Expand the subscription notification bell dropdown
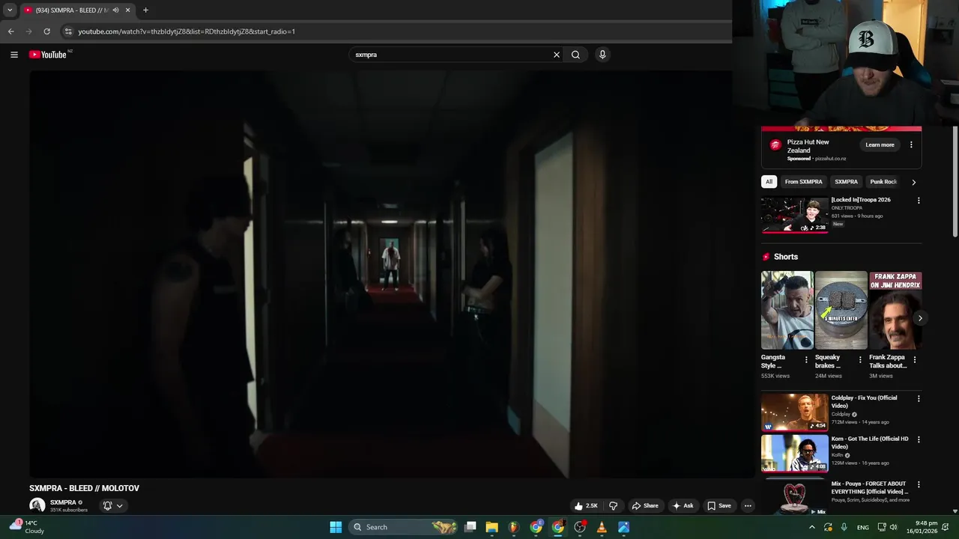 (113, 506)
